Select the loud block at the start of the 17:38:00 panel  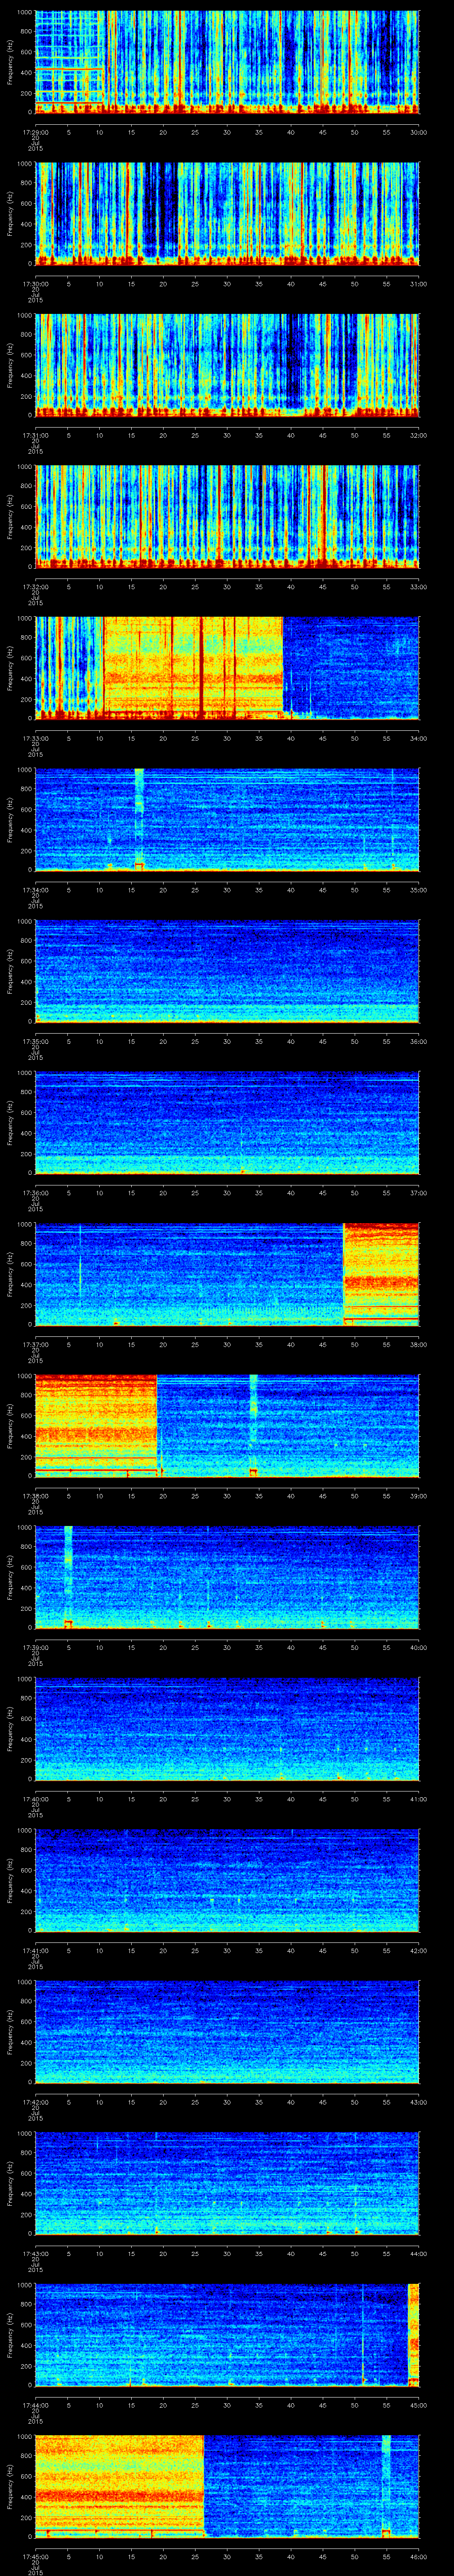tap(97, 1425)
